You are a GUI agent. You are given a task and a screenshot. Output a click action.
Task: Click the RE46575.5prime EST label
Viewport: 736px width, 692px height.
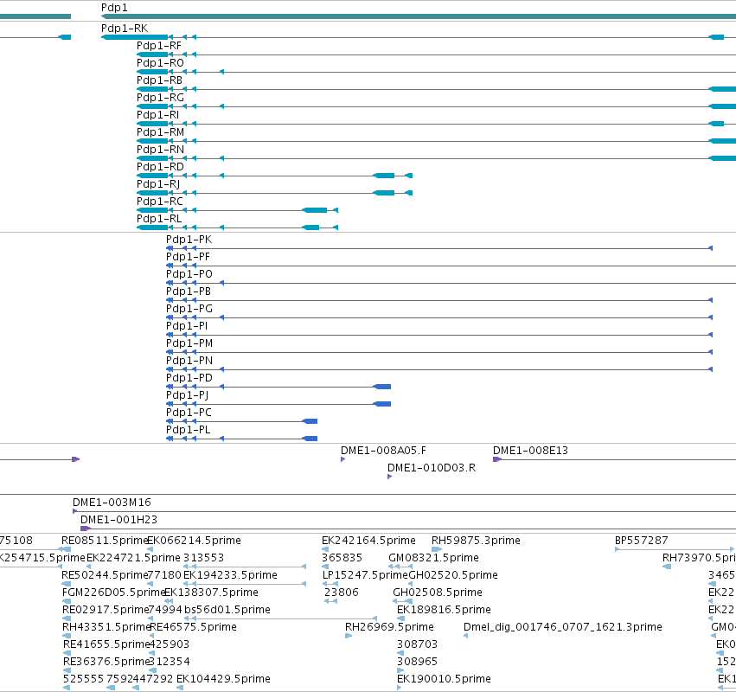193,627
